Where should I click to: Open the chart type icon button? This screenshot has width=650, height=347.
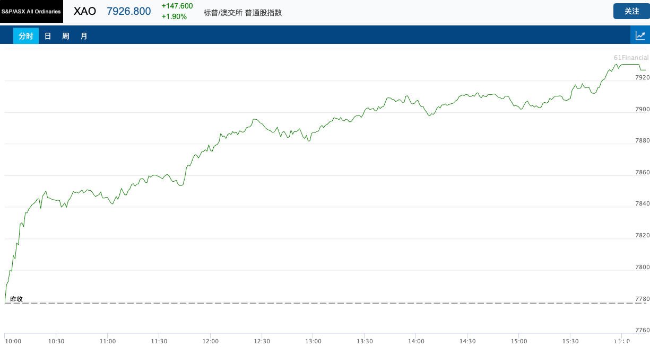click(640, 35)
